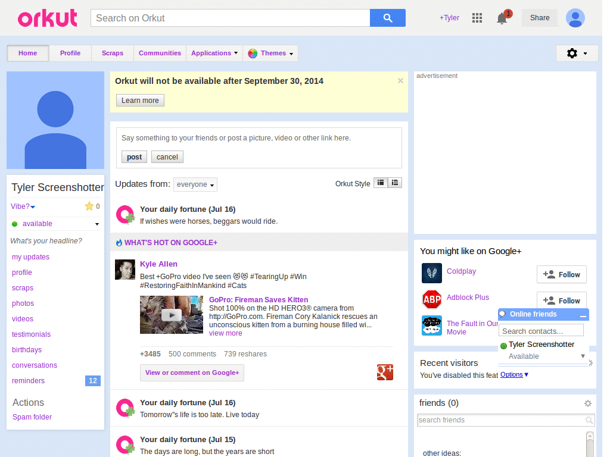The width and height of the screenshot is (610, 457).
Task: Click the blue search magnifier button
Action: [x=387, y=18]
